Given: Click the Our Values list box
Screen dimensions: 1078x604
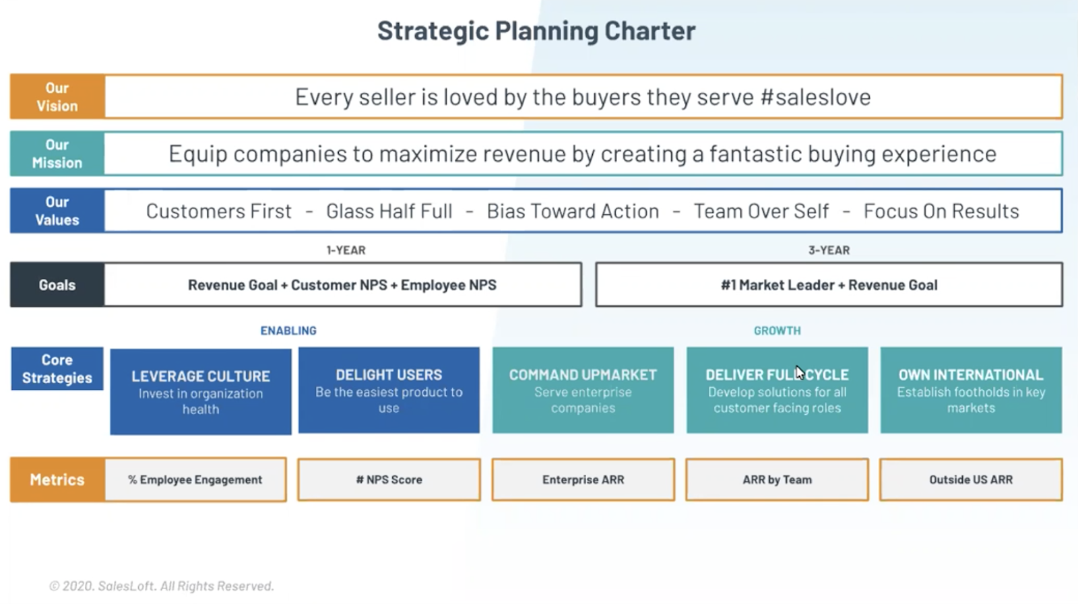Looking at the screenshot, I should click(x=583, y=211).
